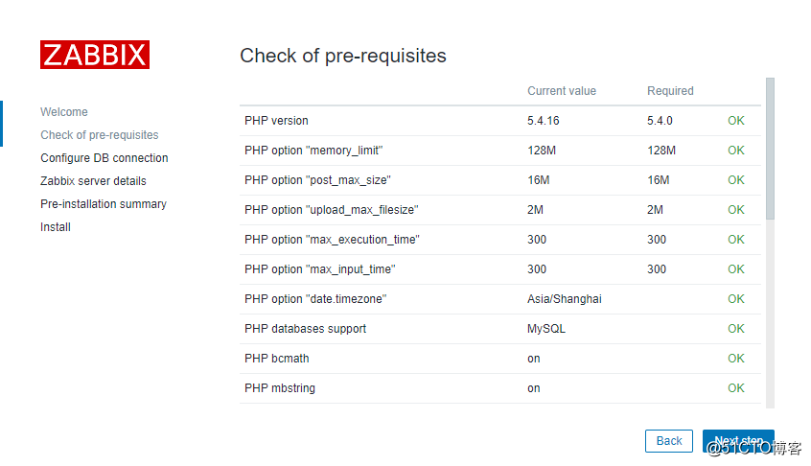This screenshot has height=466, width=811.
Task: Click the Required column header
Action: pos(670,91)
